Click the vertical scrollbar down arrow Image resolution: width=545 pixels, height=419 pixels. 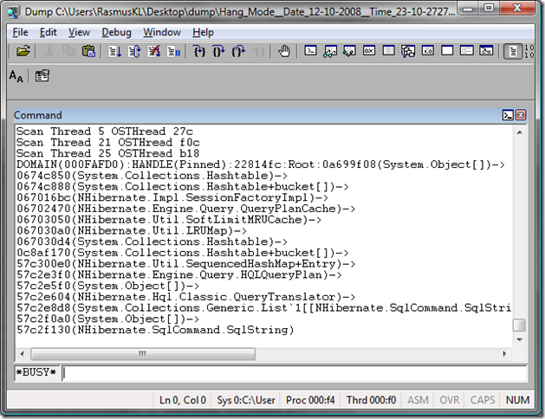point(520,339)
